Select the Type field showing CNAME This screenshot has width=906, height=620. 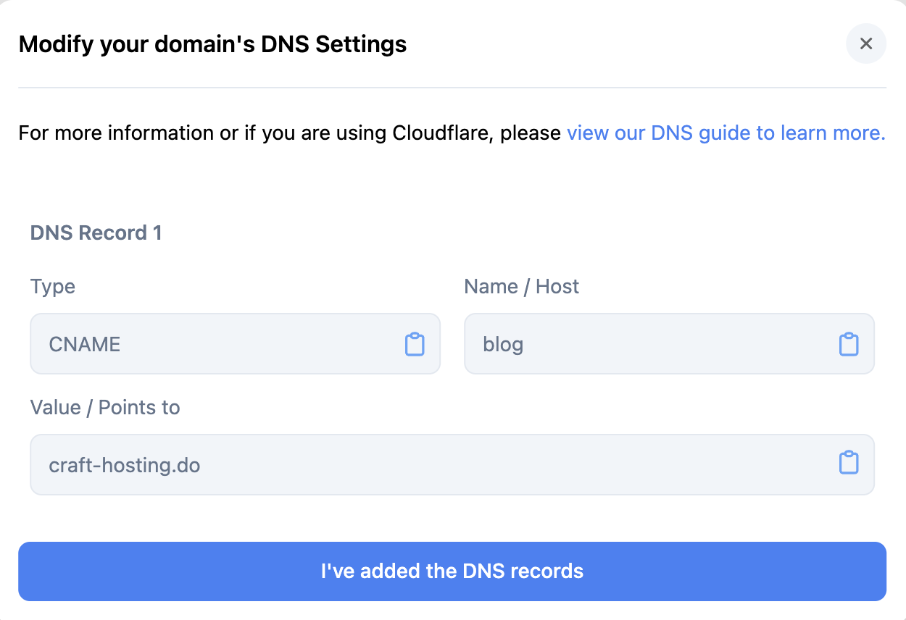217,344
